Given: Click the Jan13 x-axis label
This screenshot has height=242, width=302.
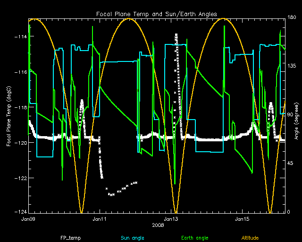Looking at the screenshot, I should [x=171, y=219].
